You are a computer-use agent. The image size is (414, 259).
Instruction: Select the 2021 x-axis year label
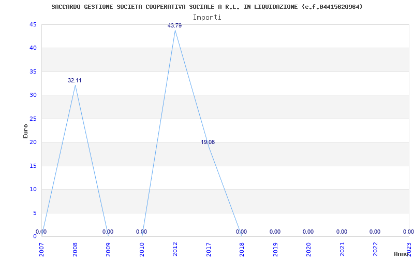pos(342,250)
